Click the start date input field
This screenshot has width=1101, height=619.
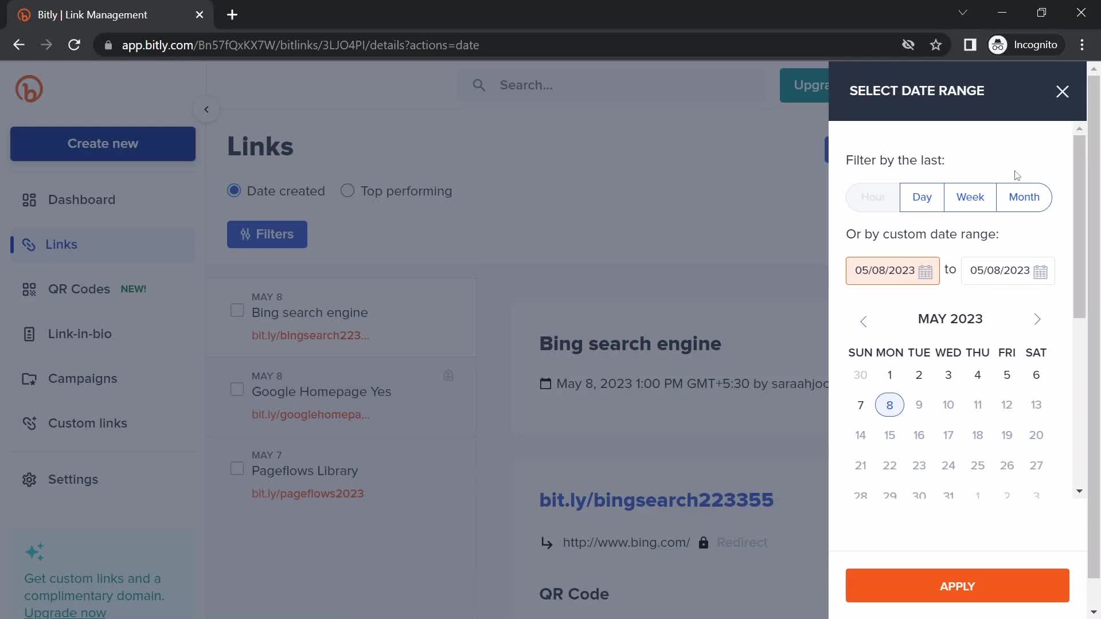(892, 271)
